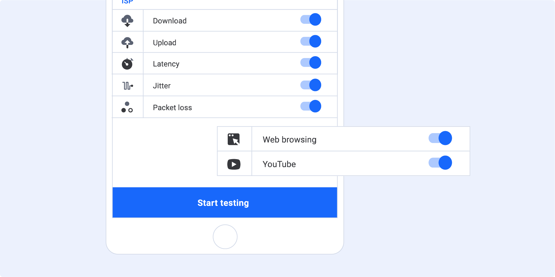Click the YouTube play icon

(234, 164)
